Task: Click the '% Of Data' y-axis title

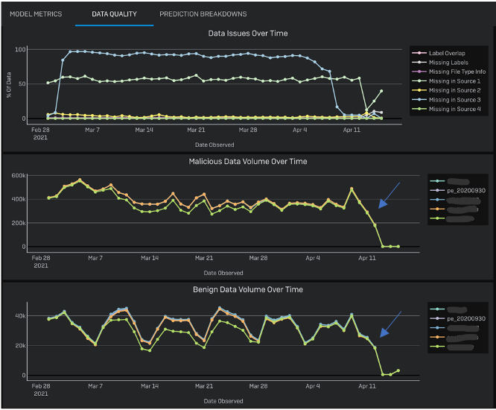Action: click(9, 84)
